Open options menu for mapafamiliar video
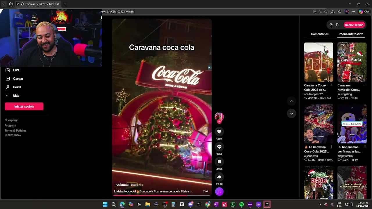Screen dimensions: 372x209 (x=365, y=147)
